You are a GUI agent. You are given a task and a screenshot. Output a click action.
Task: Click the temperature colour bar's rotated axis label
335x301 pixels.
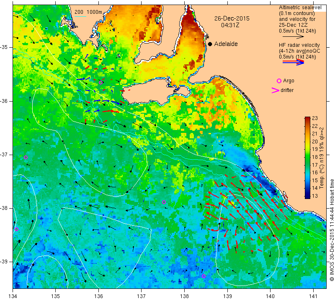click(322, 158)
